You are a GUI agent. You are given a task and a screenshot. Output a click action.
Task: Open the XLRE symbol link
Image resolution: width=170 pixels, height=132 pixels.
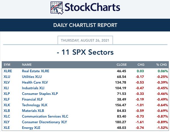8,71
